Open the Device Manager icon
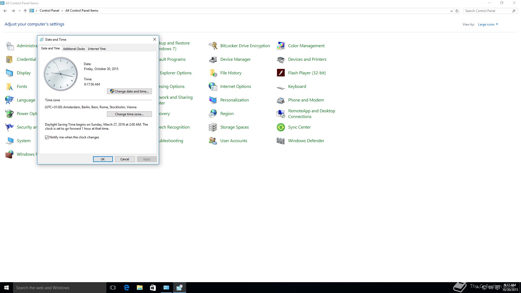The height and width of the screenshot is (293, 521). click(x=213, y=59)
